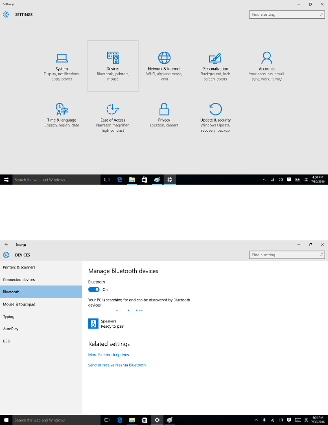The image size is (328, 425).
Task: Expand hidden tray icons next to the Bluetooth tray icon
Action: click(256, 420)
